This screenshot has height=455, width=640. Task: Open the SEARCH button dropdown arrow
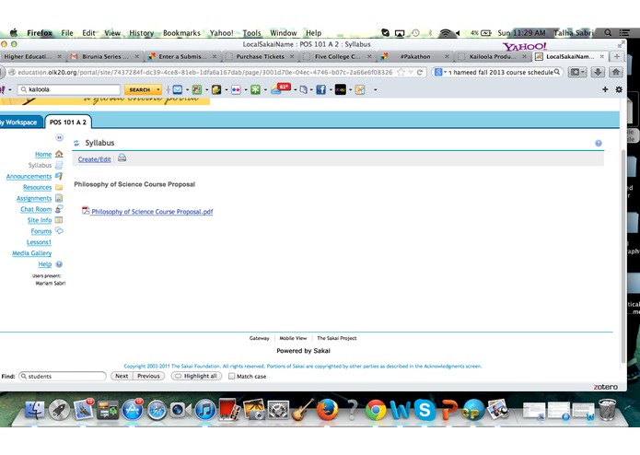158,89
